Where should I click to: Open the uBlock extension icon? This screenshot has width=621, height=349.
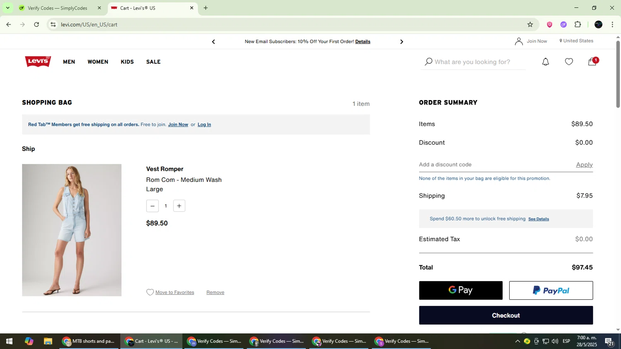coord(549,24)
